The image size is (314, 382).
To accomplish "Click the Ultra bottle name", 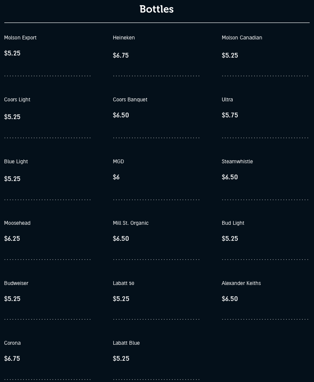I will [x=227, y=100].
